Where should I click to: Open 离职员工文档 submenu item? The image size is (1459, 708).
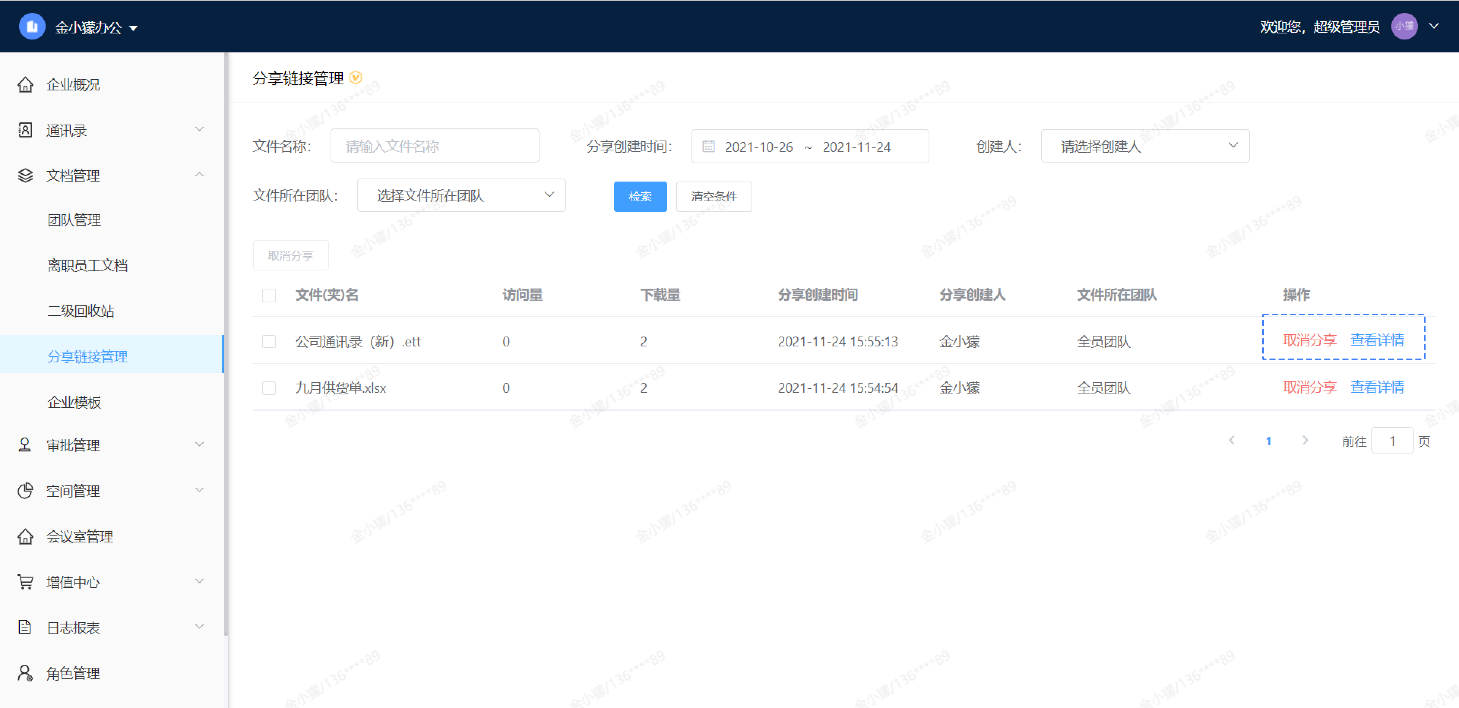[x=87, y=265]
